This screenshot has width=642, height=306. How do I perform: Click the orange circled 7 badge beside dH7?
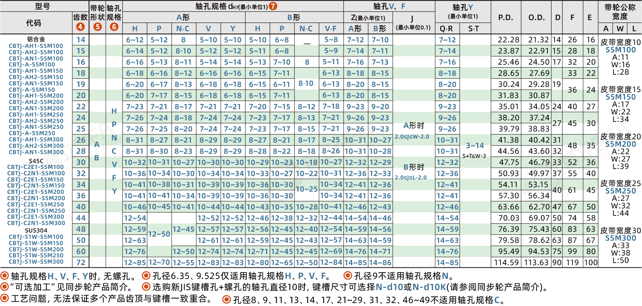tap(273, 6)
